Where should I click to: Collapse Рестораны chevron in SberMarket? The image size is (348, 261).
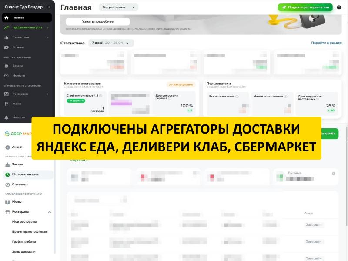50,212
